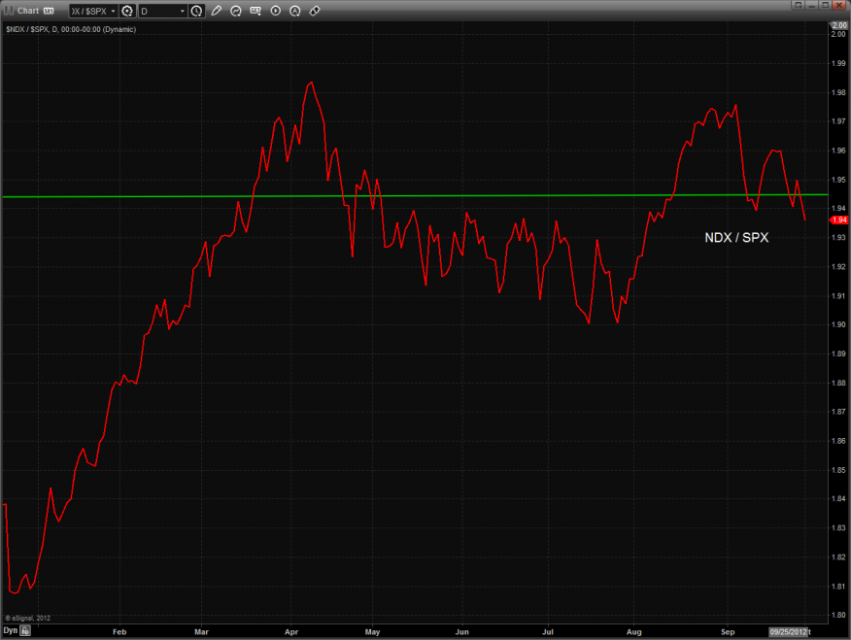Click the 1.85 value on price axis
This screenshot has width=851, height=640.
[838, 470]
